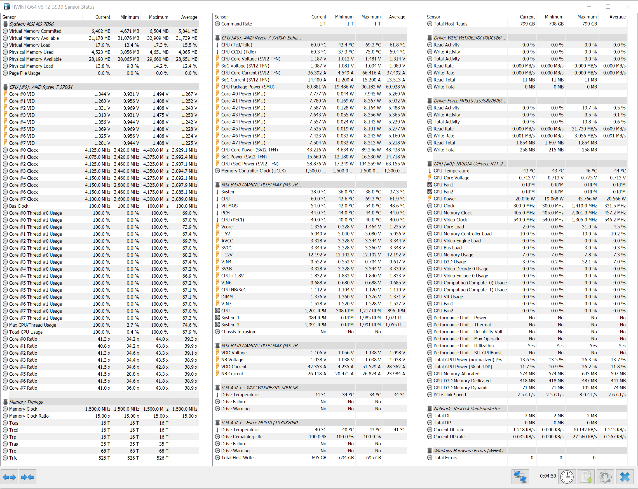Collapse the Memory Timings group header
Screen dimensions: 638x489
[x=26, y=402]
